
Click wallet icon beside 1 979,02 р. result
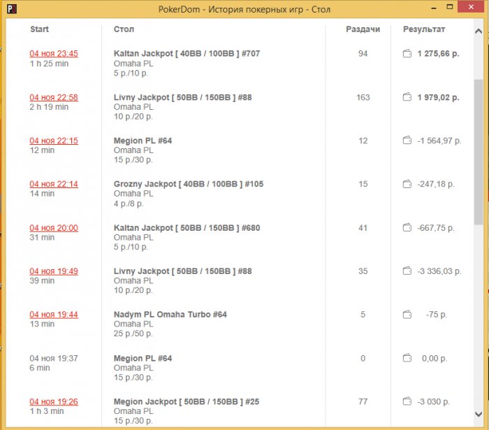[x=407, y=97]
